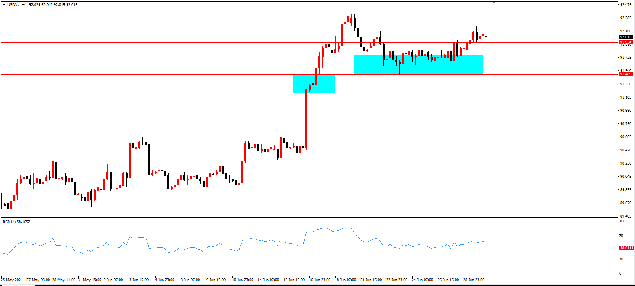Click the red 91.934 price label
This screenshot has height=286, width=635.
pos(626,42)
